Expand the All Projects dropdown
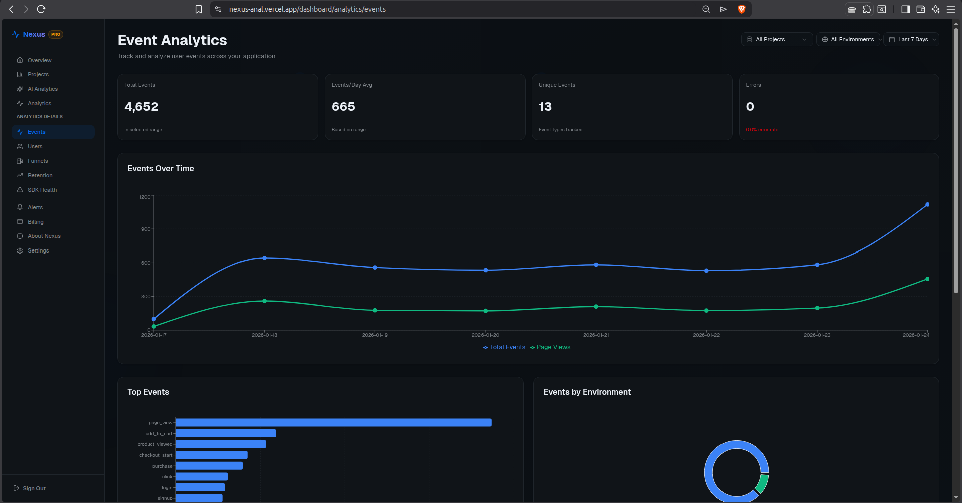Viewport: 962px width, 503px height. 777,39
